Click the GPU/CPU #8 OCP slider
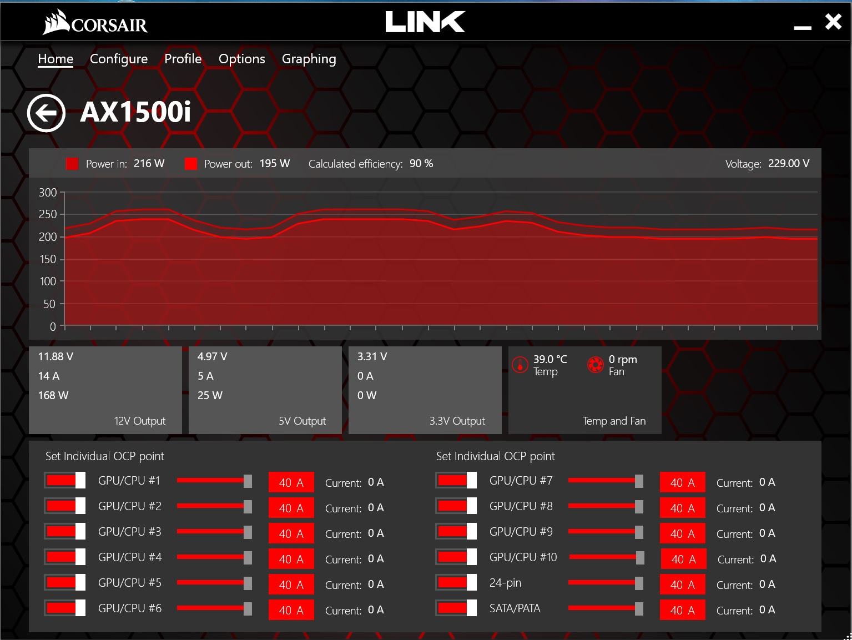 click(606, 506)
